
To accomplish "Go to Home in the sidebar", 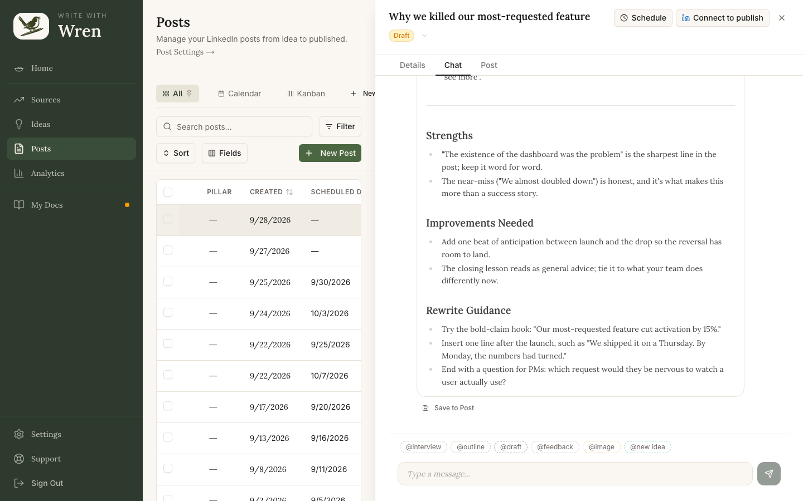I will coord(71,68).
